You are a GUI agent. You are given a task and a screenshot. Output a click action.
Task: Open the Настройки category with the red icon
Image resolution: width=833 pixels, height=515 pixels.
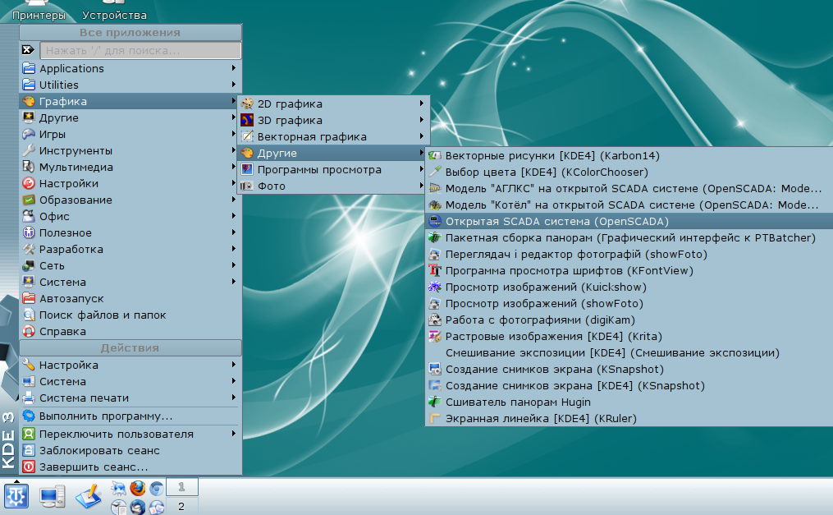130,183
